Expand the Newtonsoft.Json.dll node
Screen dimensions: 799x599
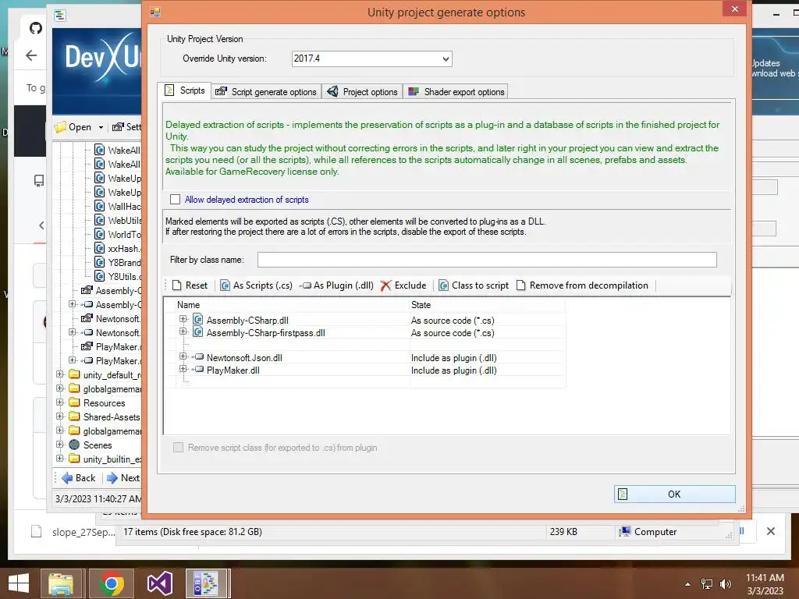pos(183,356)
